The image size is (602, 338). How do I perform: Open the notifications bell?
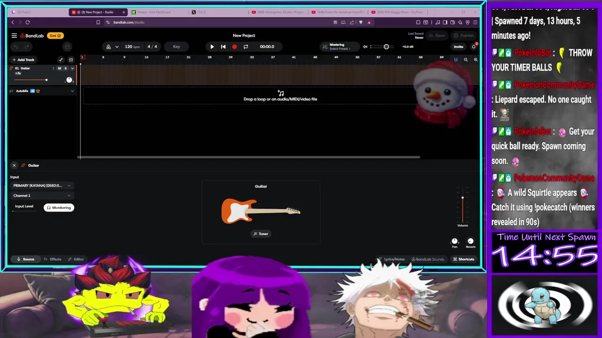[x=474, y=46]
